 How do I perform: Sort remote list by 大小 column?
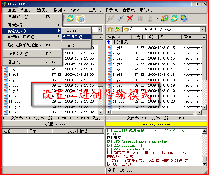tap(139, 37)
